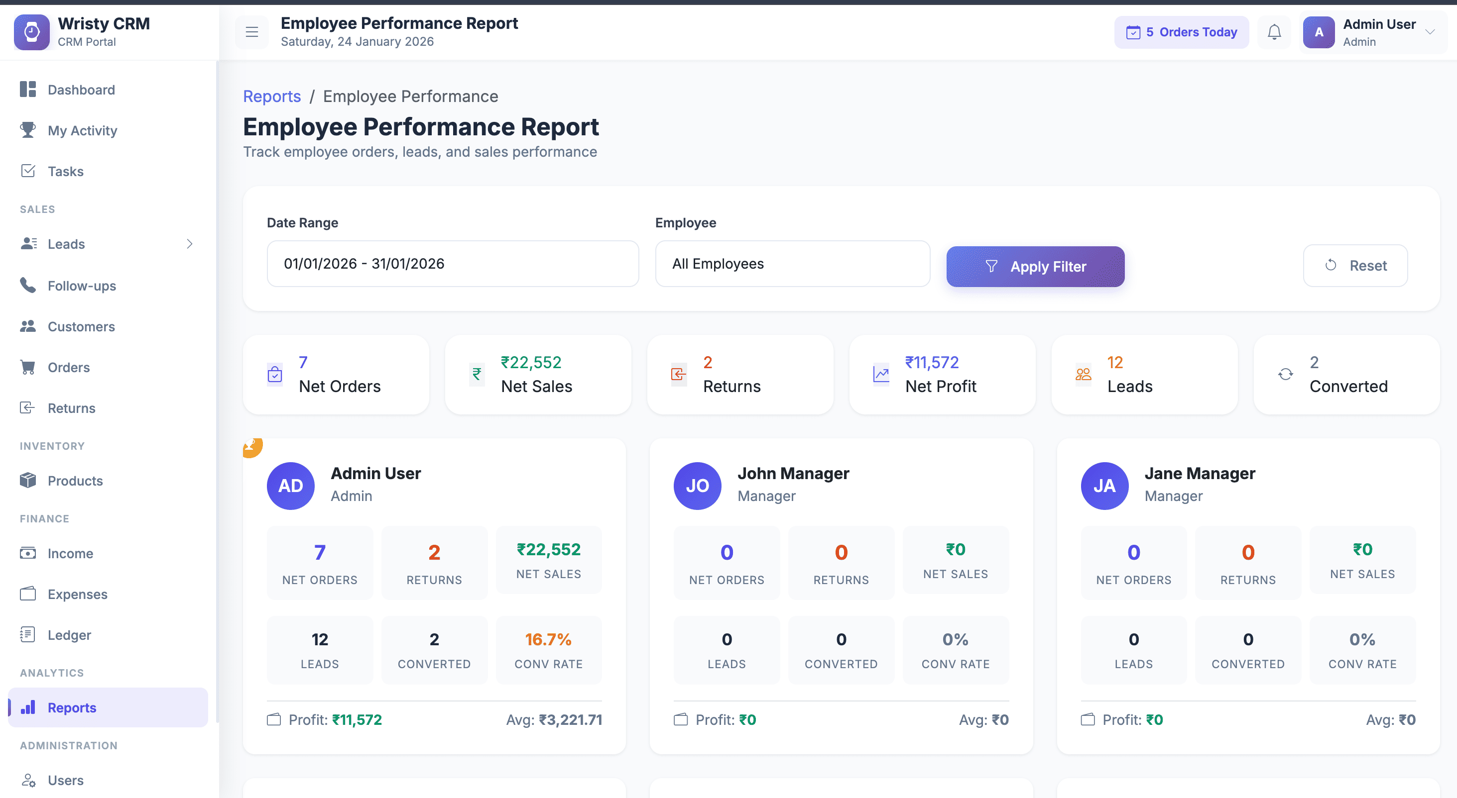Screen dimensions: 1457x798
Task: Open the Ledger sidebar item
Action: [69, 635]
